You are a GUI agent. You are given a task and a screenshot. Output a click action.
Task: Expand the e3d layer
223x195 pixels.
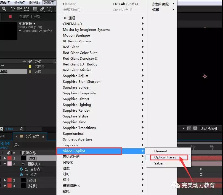tap(5, 180)
